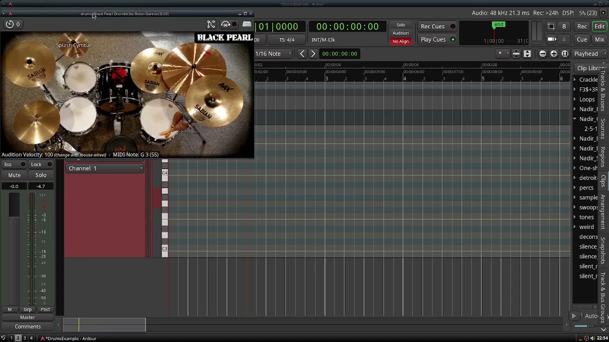The height and width of the screenshot is (342, 609).
Task: Show the plugin virtual keyboard icon
Action: [x=246, y=24]
